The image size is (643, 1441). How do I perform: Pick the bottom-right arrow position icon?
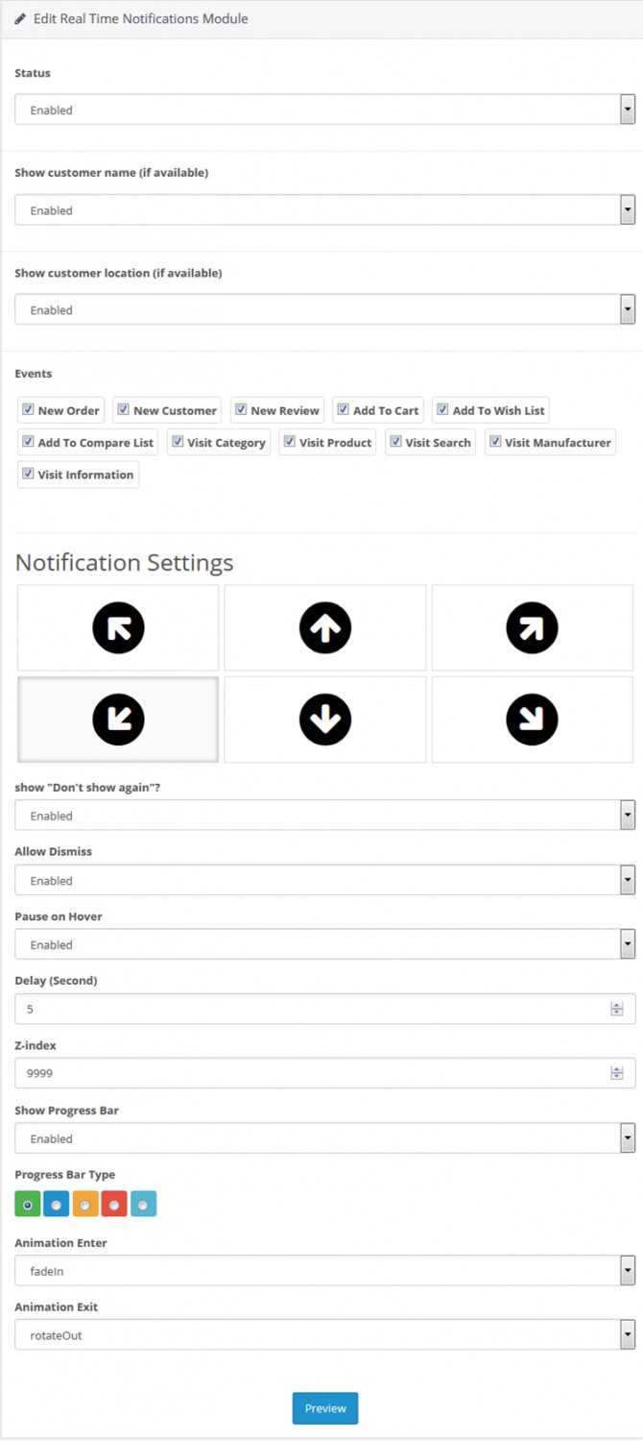(x=532, y=720)
